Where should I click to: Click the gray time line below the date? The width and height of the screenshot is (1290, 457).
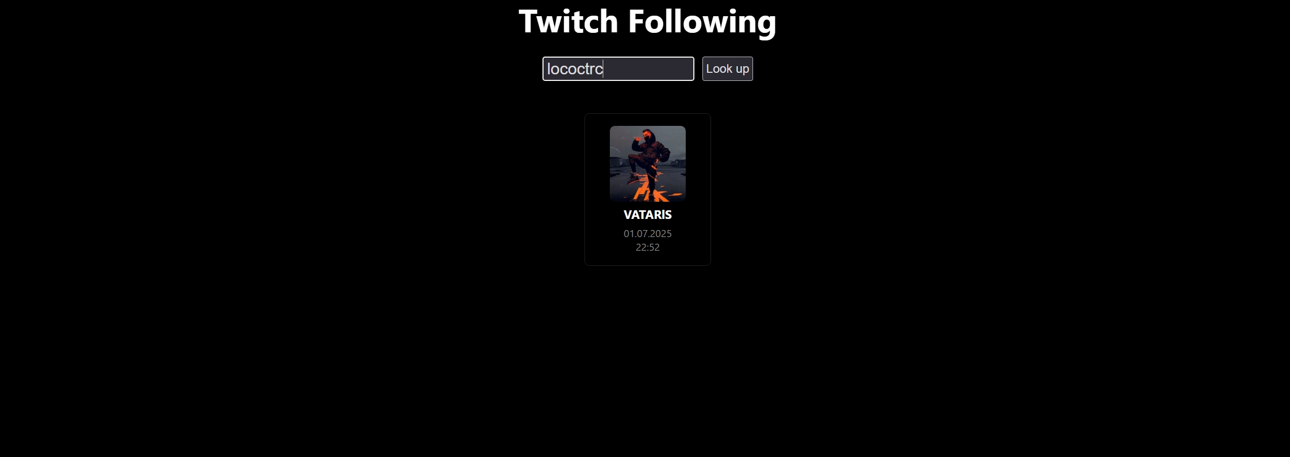coord(647,247)
